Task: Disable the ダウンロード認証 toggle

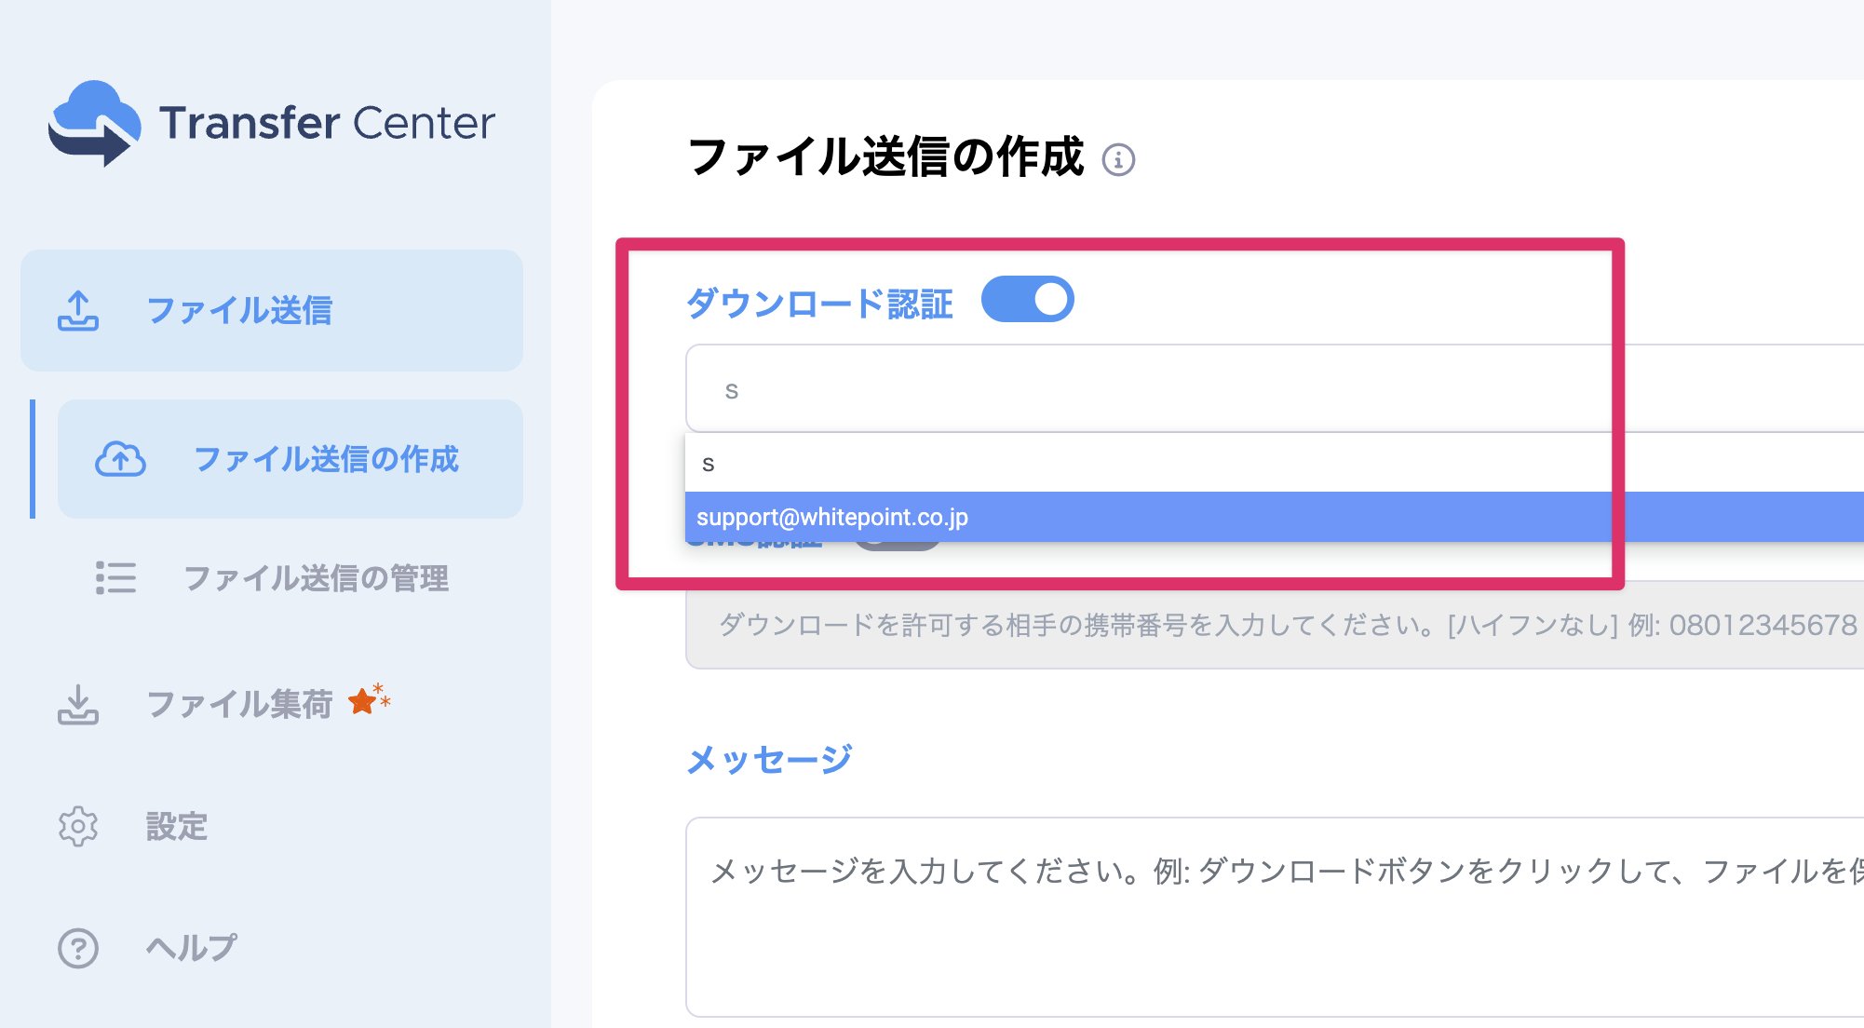Action: (1028, 299)
